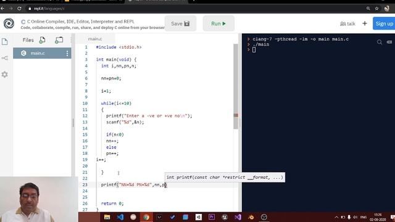Open Premiere Pro from the taskbar

click(x=212, y=217)
